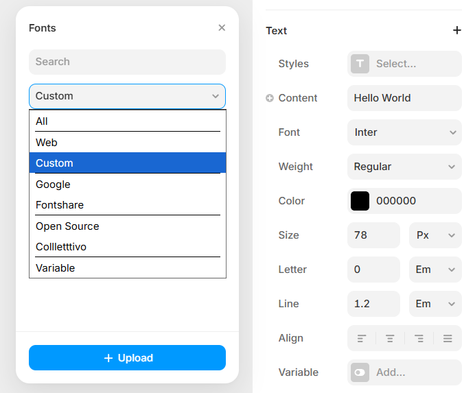Screen dimensions: 475x393
Task: Select center text alignment
Action: point(390,338)
